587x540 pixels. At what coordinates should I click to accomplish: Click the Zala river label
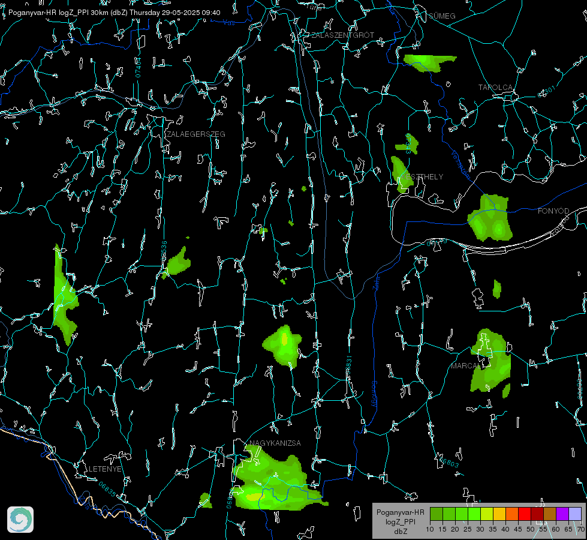(377, 282)
